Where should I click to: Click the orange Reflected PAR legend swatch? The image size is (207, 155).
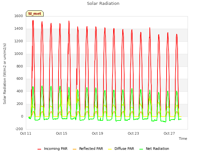click(74, 149)
